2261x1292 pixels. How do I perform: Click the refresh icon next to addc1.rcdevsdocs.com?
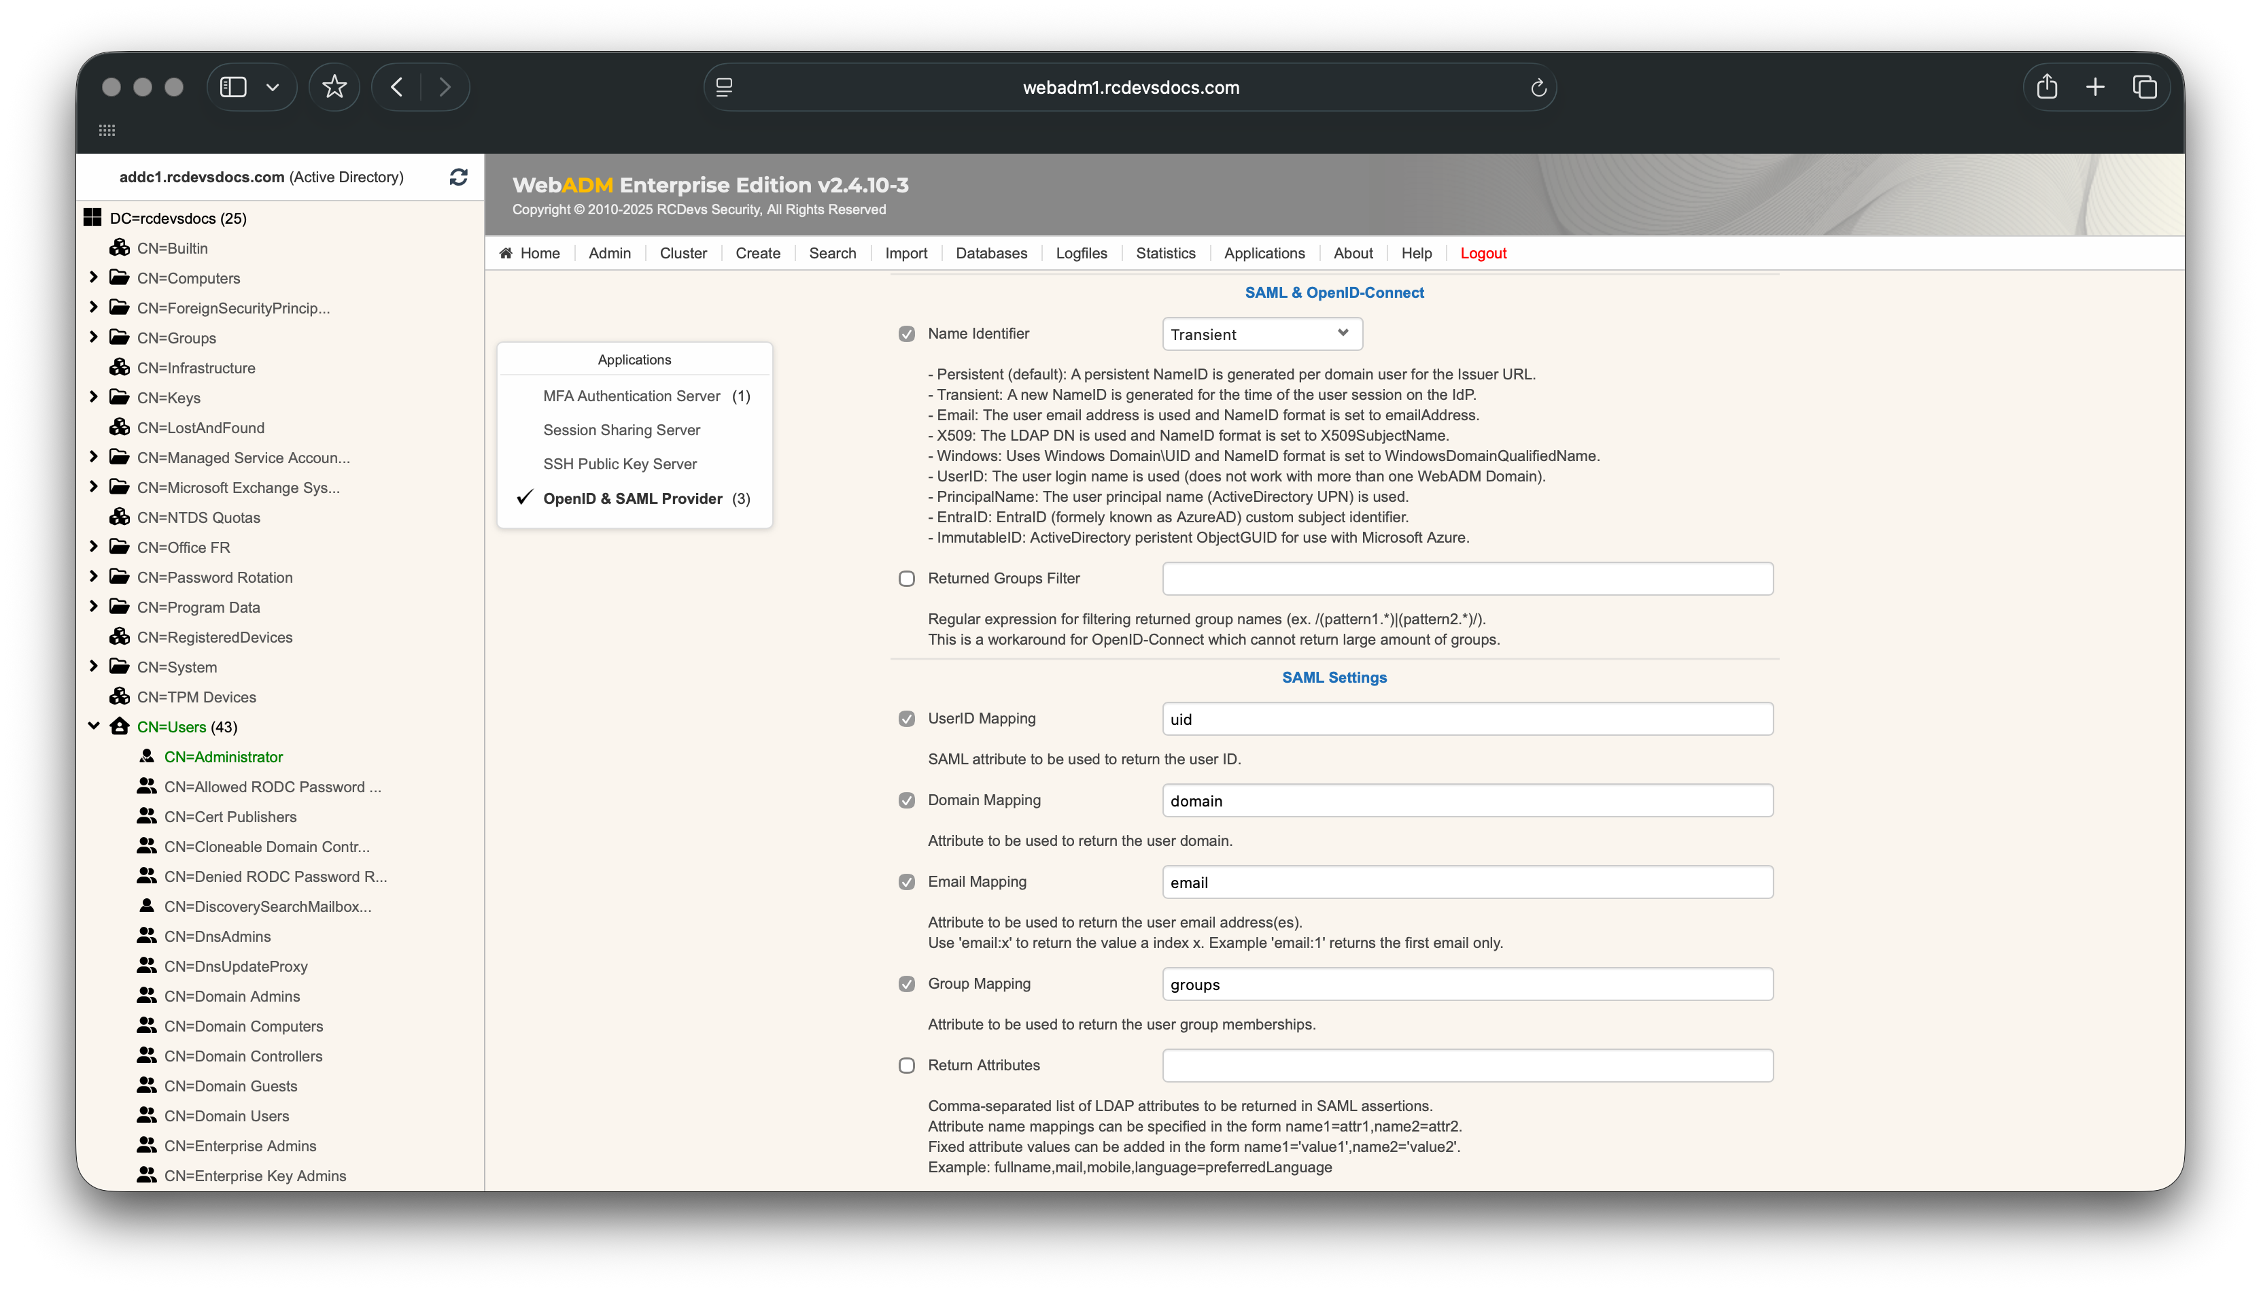point(458,177)
